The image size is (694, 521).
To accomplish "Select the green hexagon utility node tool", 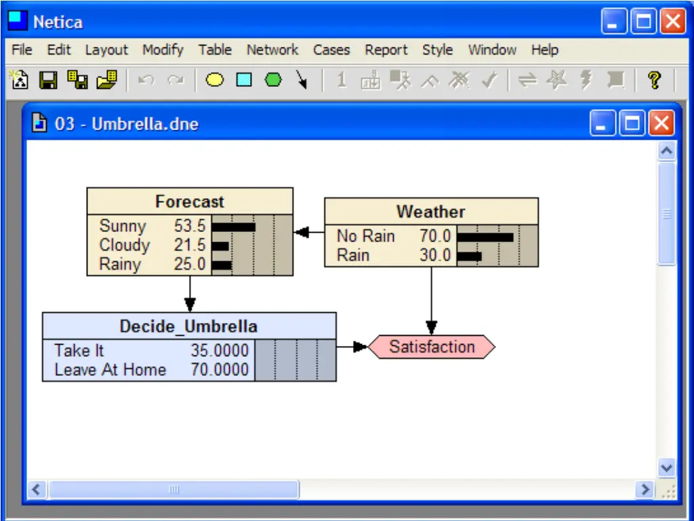I will (x=273, y=80).
